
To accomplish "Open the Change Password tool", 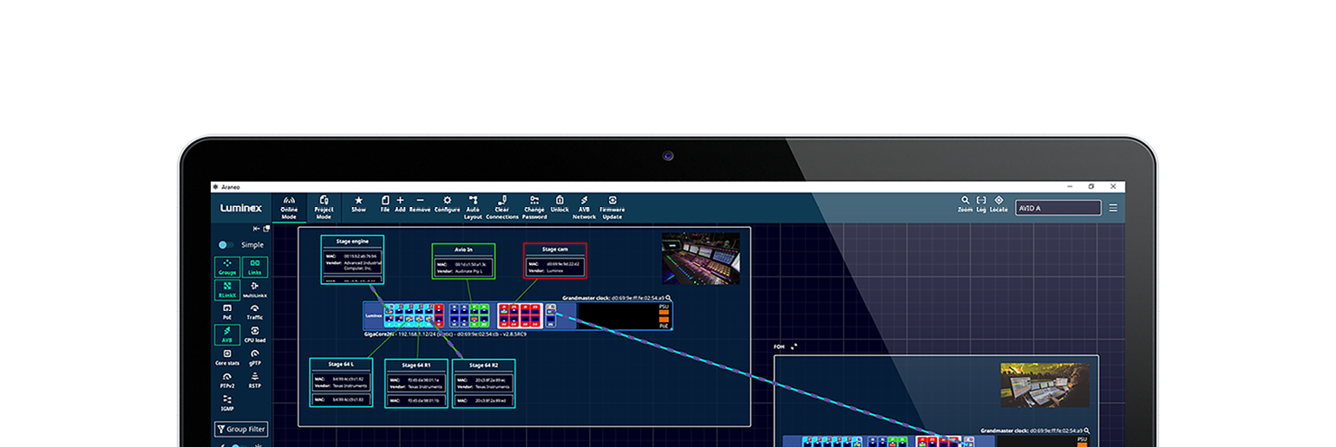I will pyautogui.click(x=534, y=207).
